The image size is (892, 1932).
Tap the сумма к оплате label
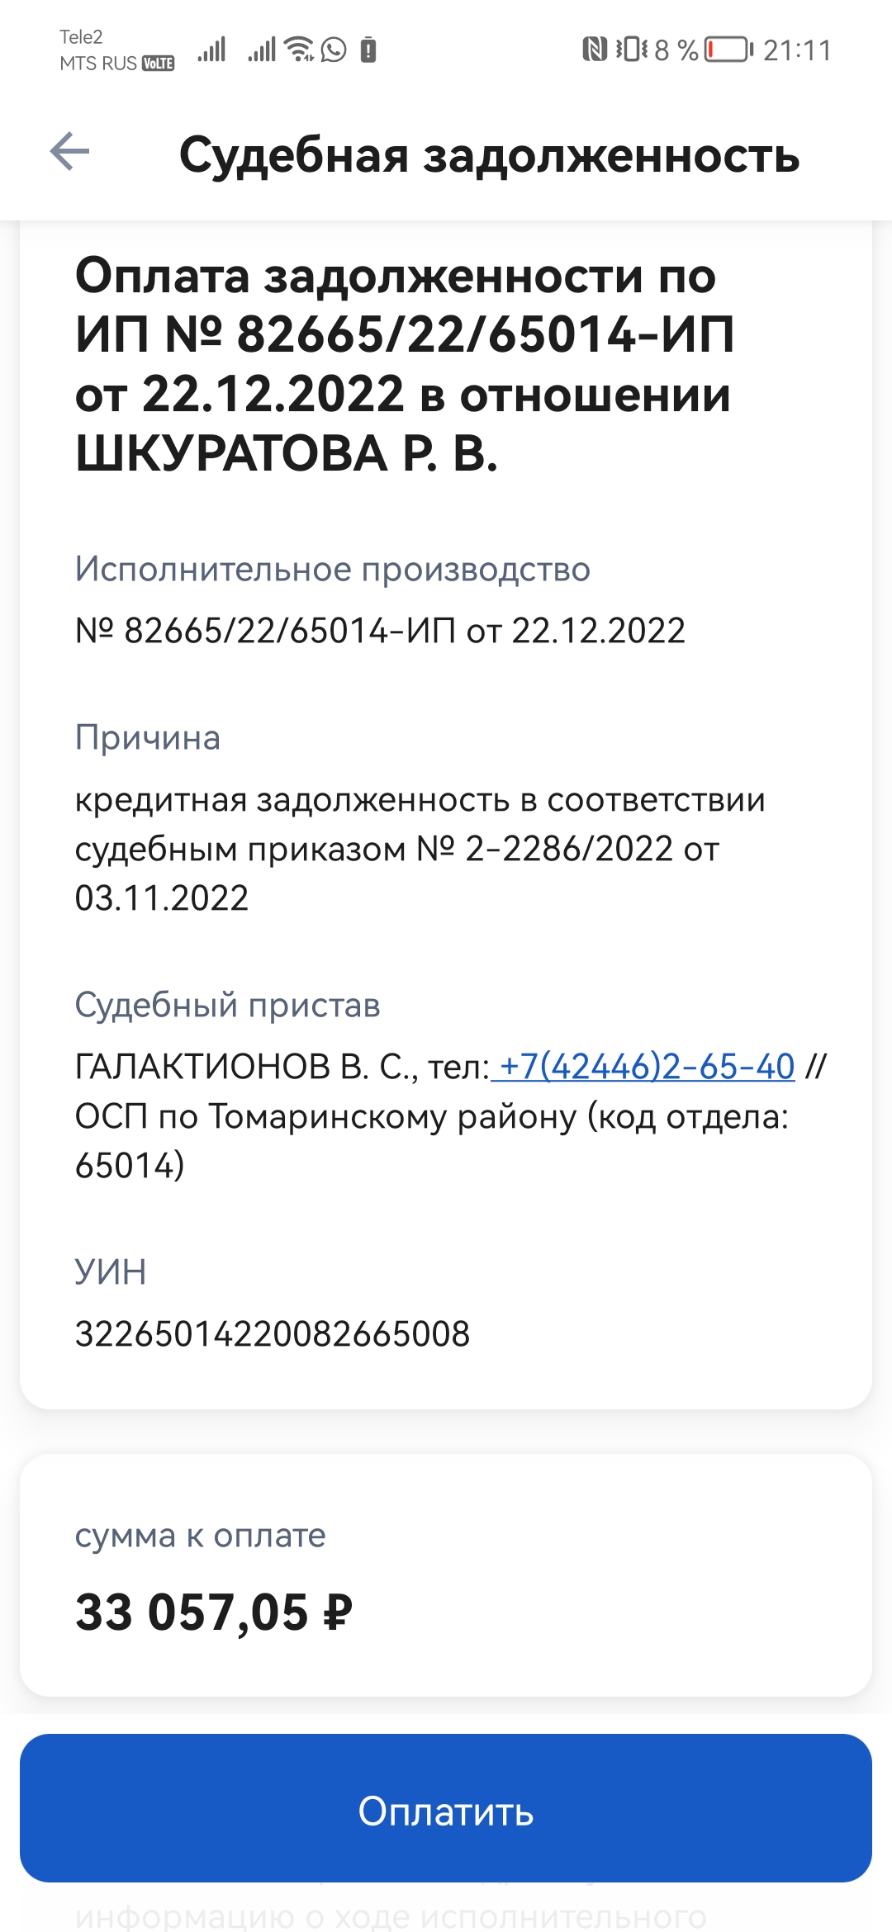coord(201,1536)
